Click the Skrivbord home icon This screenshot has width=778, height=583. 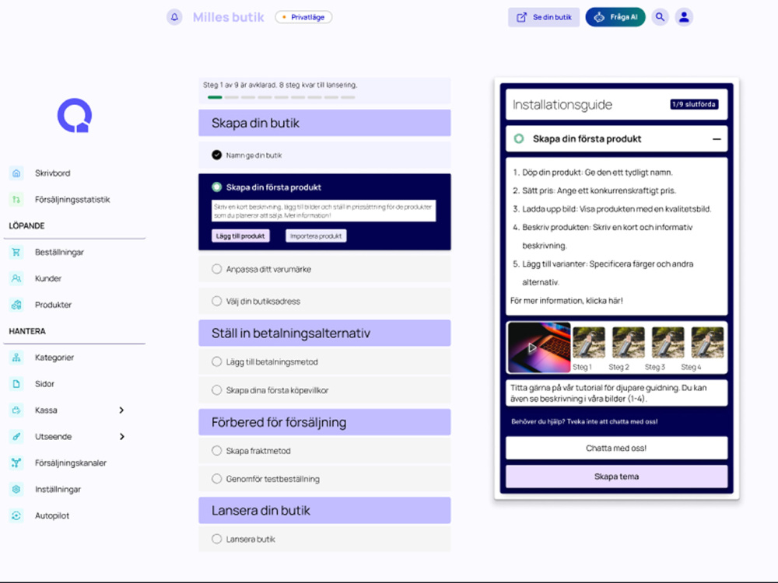(x=16, y=173)
